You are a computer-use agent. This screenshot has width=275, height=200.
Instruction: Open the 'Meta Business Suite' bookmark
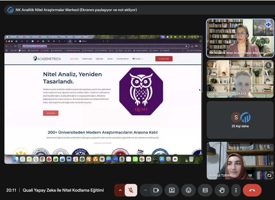pyautogui.click(x=72, y=50)
